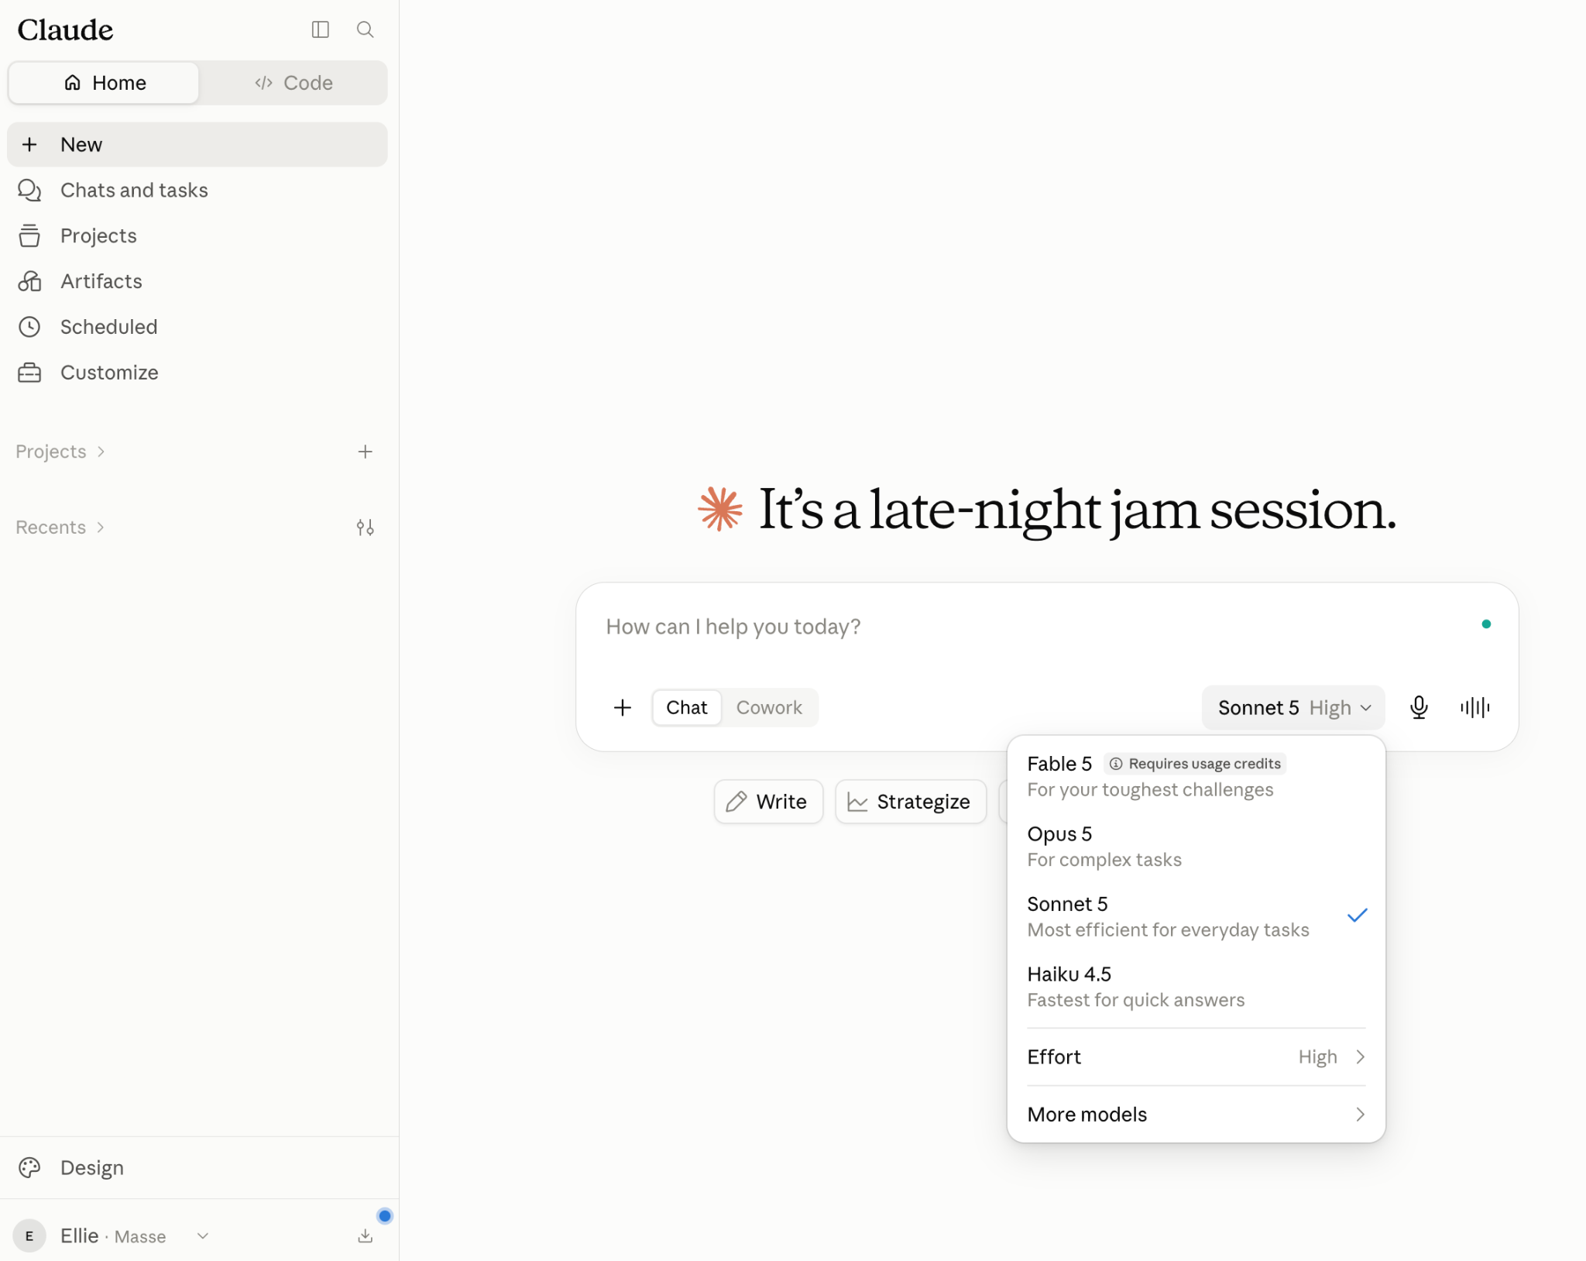Click the download app icon
The image size is (1586, 1261).
click(365, 1236)
